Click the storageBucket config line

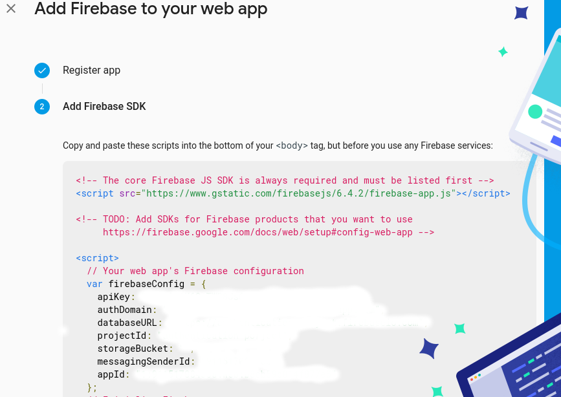(135, 349)
